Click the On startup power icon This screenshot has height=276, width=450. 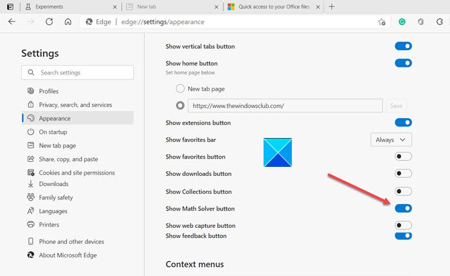click(31, 132)
